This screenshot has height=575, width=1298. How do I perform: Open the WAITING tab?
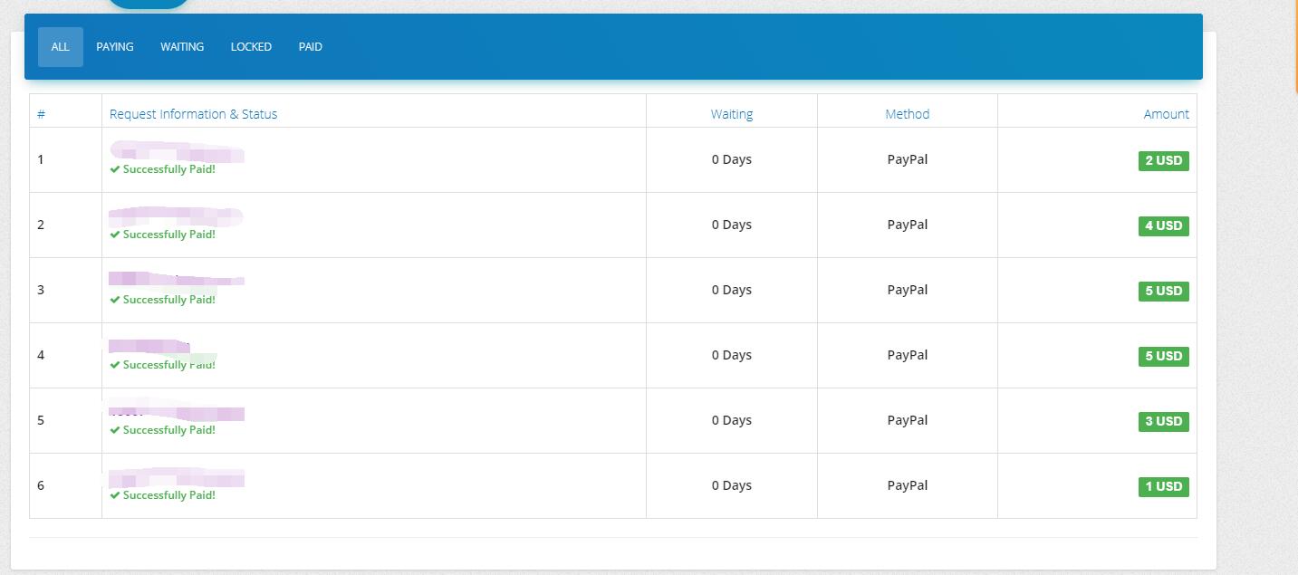(182, 47)
